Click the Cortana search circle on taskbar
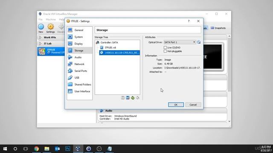This screenshot has height=153, width=273. pyautogui.click(x=15, y=149)
